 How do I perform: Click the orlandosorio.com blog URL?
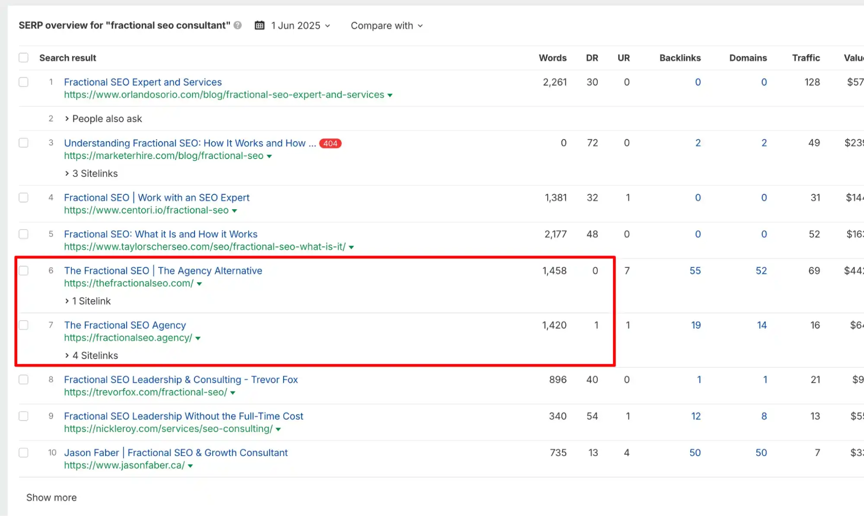[224, 95]
